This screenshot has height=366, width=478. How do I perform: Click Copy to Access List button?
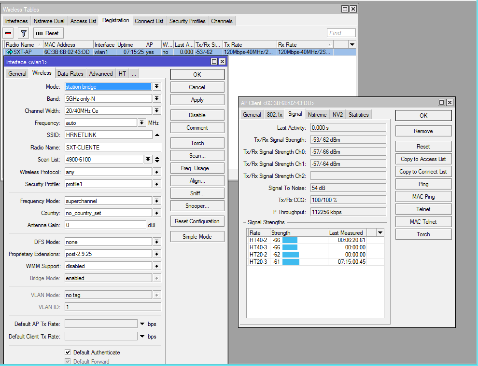[x=423, y=159]
